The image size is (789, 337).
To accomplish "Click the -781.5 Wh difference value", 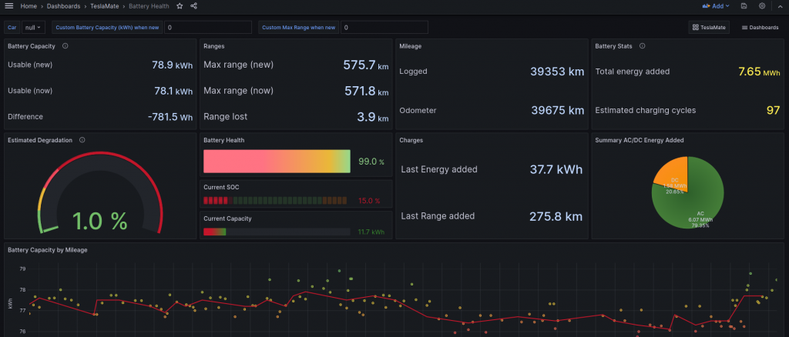I will pyautogui.click(x=170, y=117).
